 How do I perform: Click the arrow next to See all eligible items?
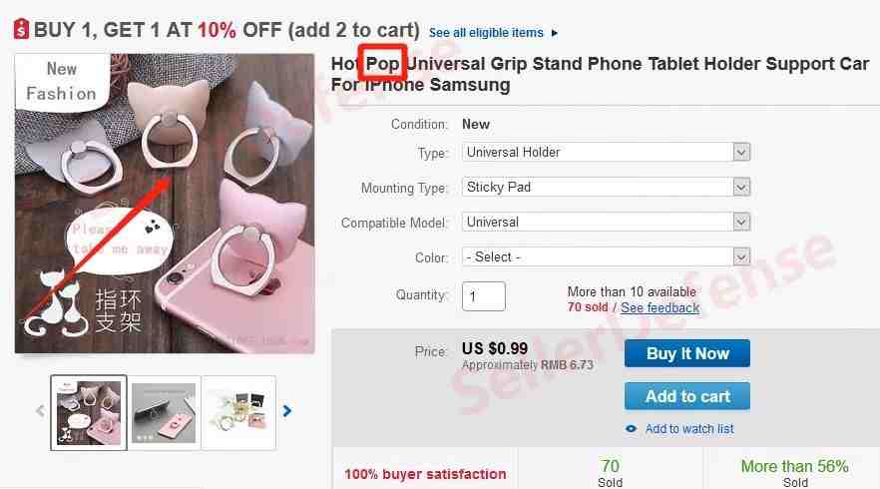[x=555, y=33]
